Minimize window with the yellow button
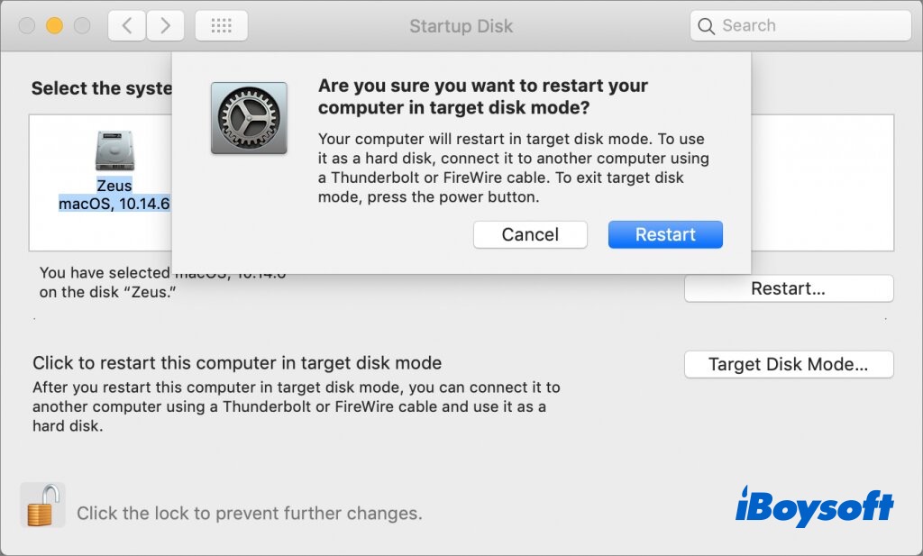This screenshot has height=556, width=923. click(x=54, y=26)
